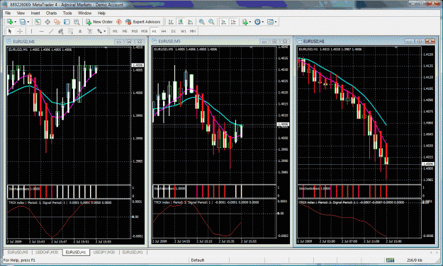Activate the EURUSD,M5 chart window title bar
This screenshot has height=266, width=443.
pyautogui.click(x=220, y=41)
